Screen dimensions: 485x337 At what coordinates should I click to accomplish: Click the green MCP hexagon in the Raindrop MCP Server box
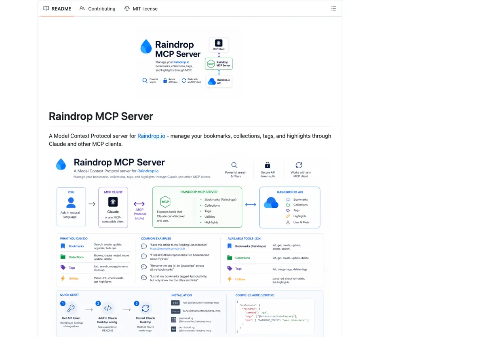[165, 202]
